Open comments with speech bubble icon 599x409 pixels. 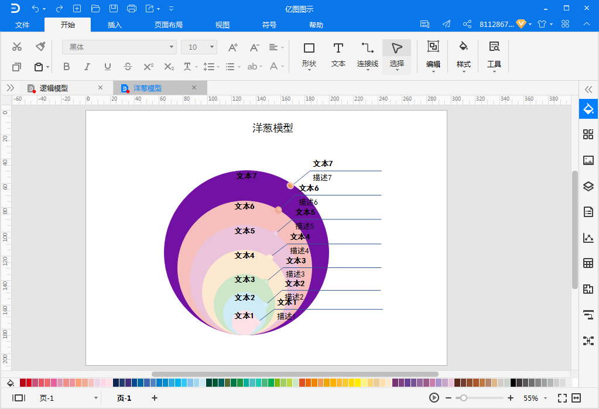coord(425,24)
